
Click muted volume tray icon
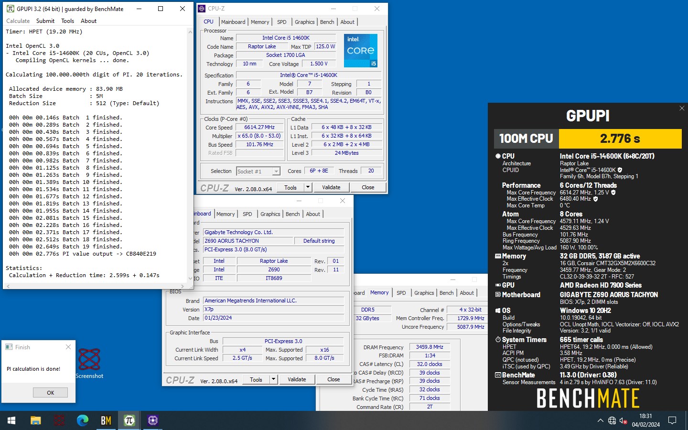623,420
